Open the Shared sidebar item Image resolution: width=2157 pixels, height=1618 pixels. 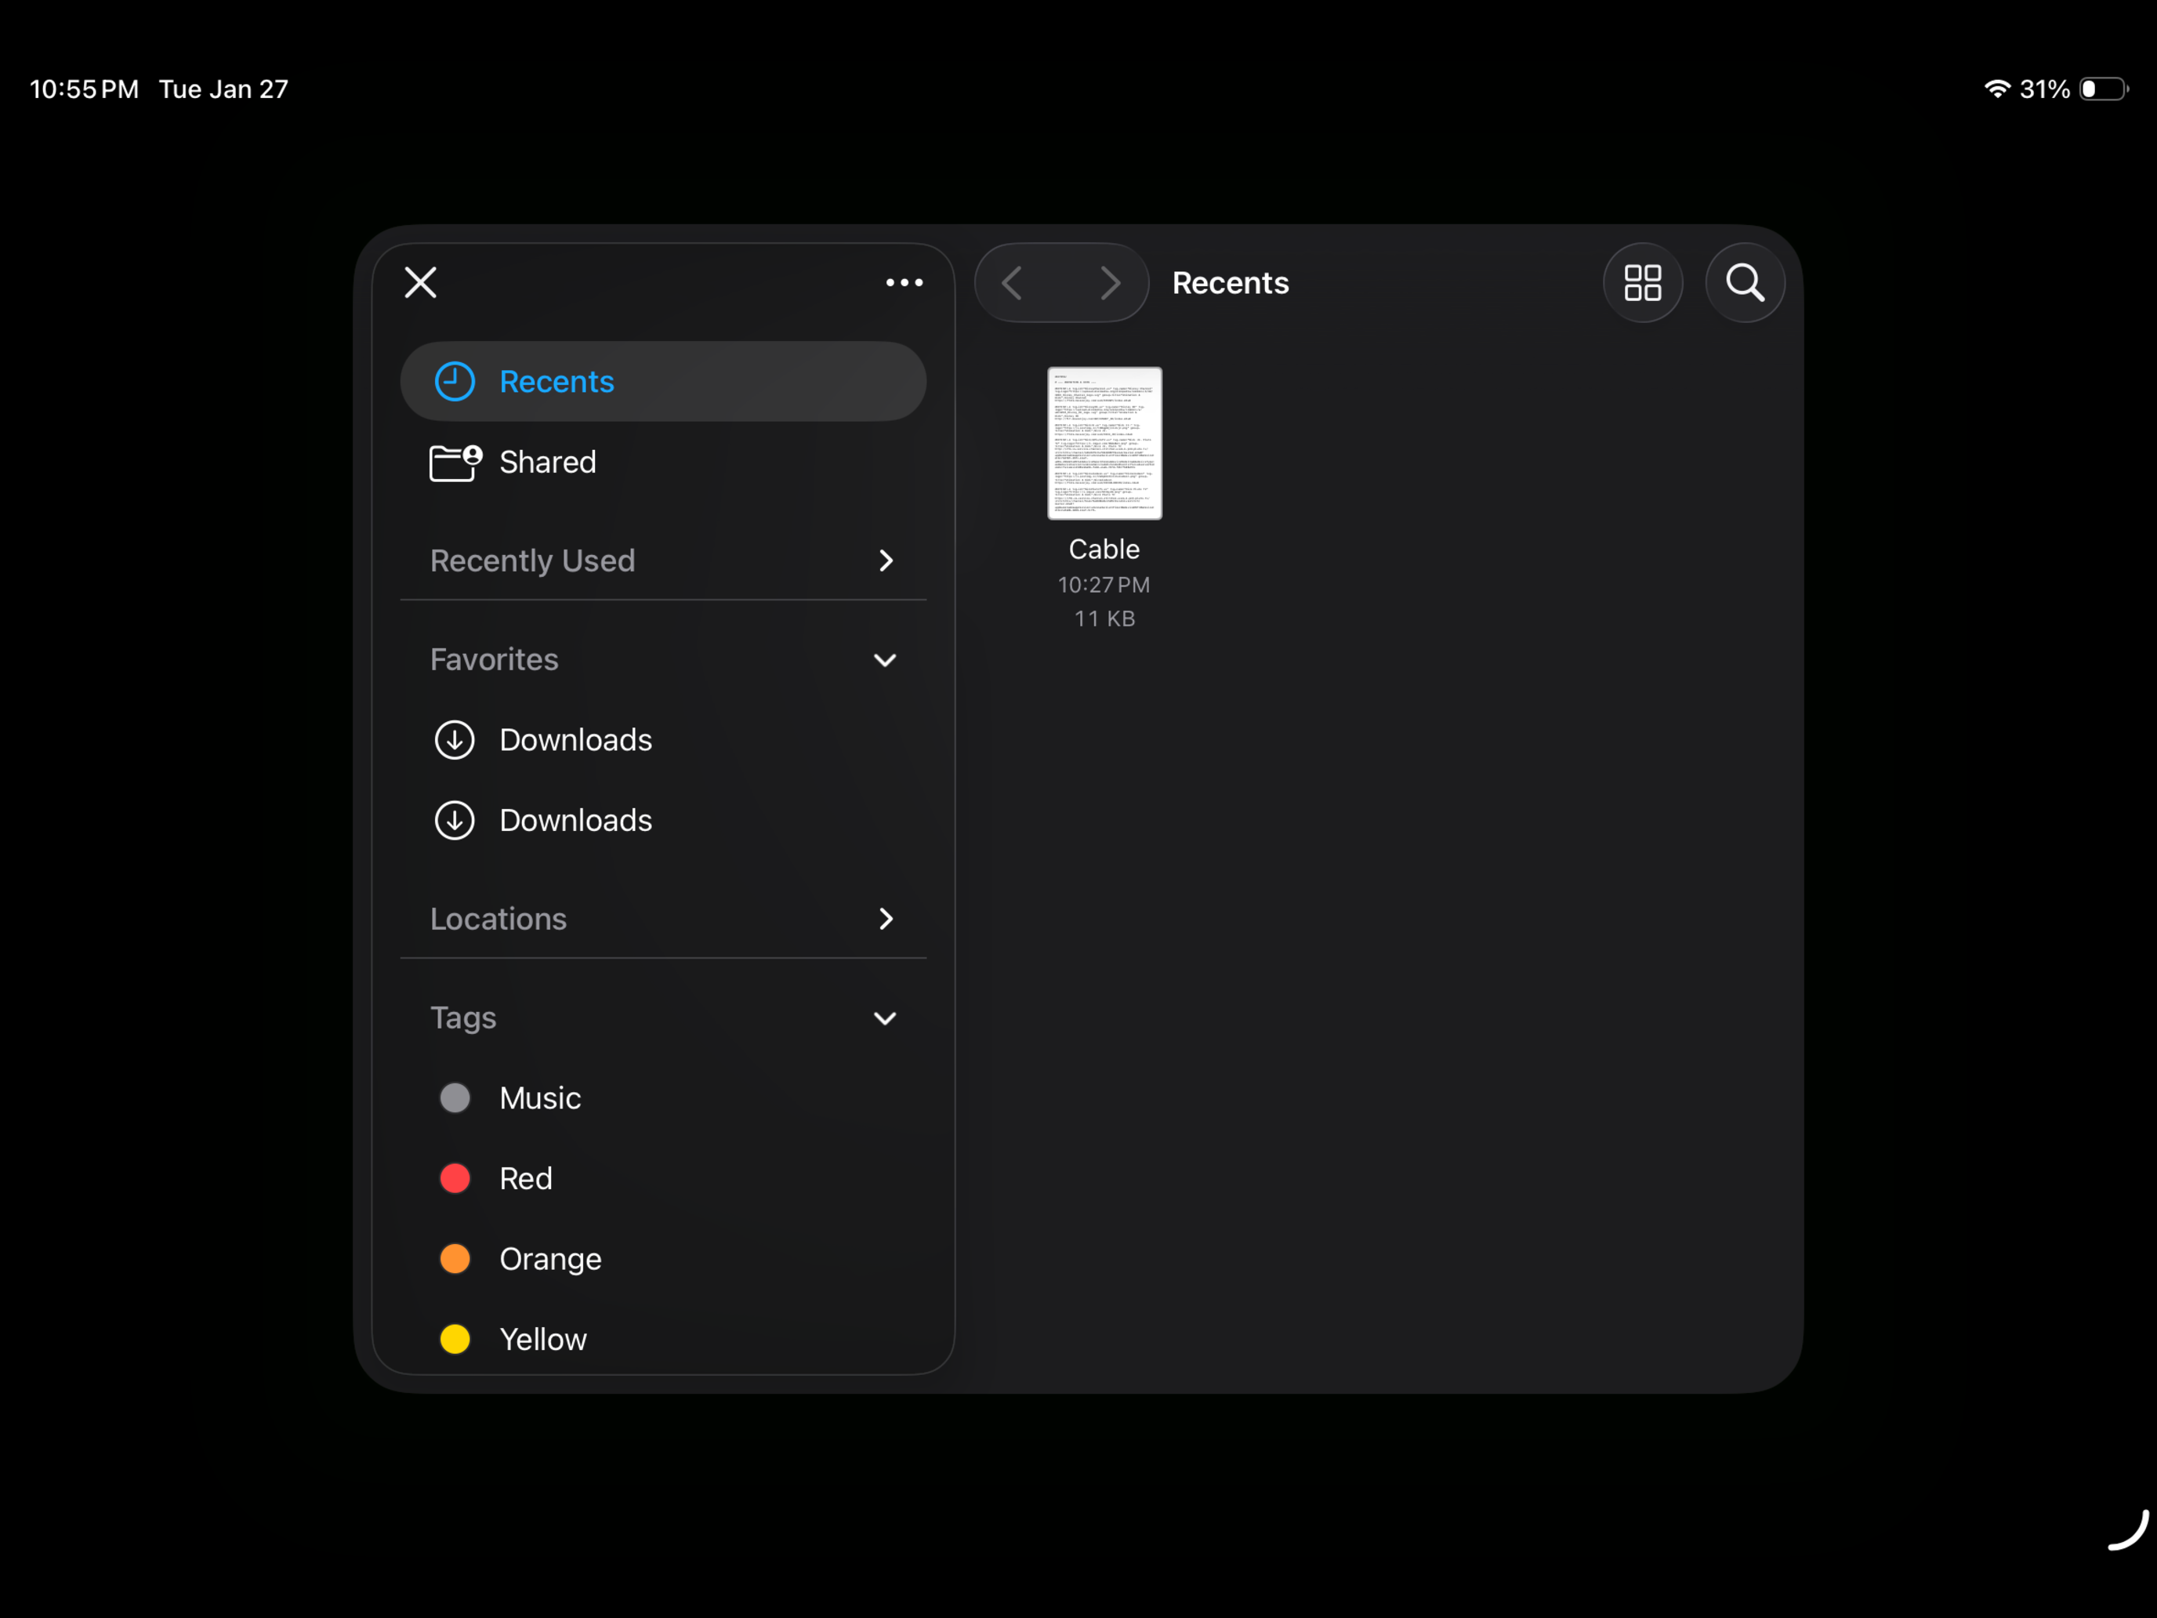coord(663,463)
